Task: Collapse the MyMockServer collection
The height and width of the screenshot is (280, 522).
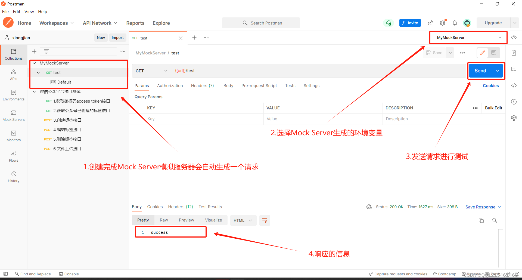Action: pyautogui.click(x=34, y=63)
